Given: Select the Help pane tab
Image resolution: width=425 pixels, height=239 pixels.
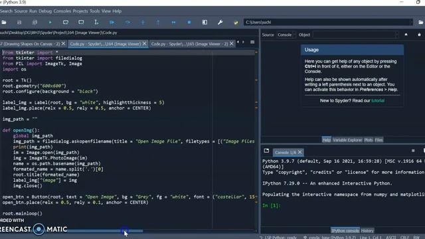Looking at the screenshot, I should pos(326,140).
